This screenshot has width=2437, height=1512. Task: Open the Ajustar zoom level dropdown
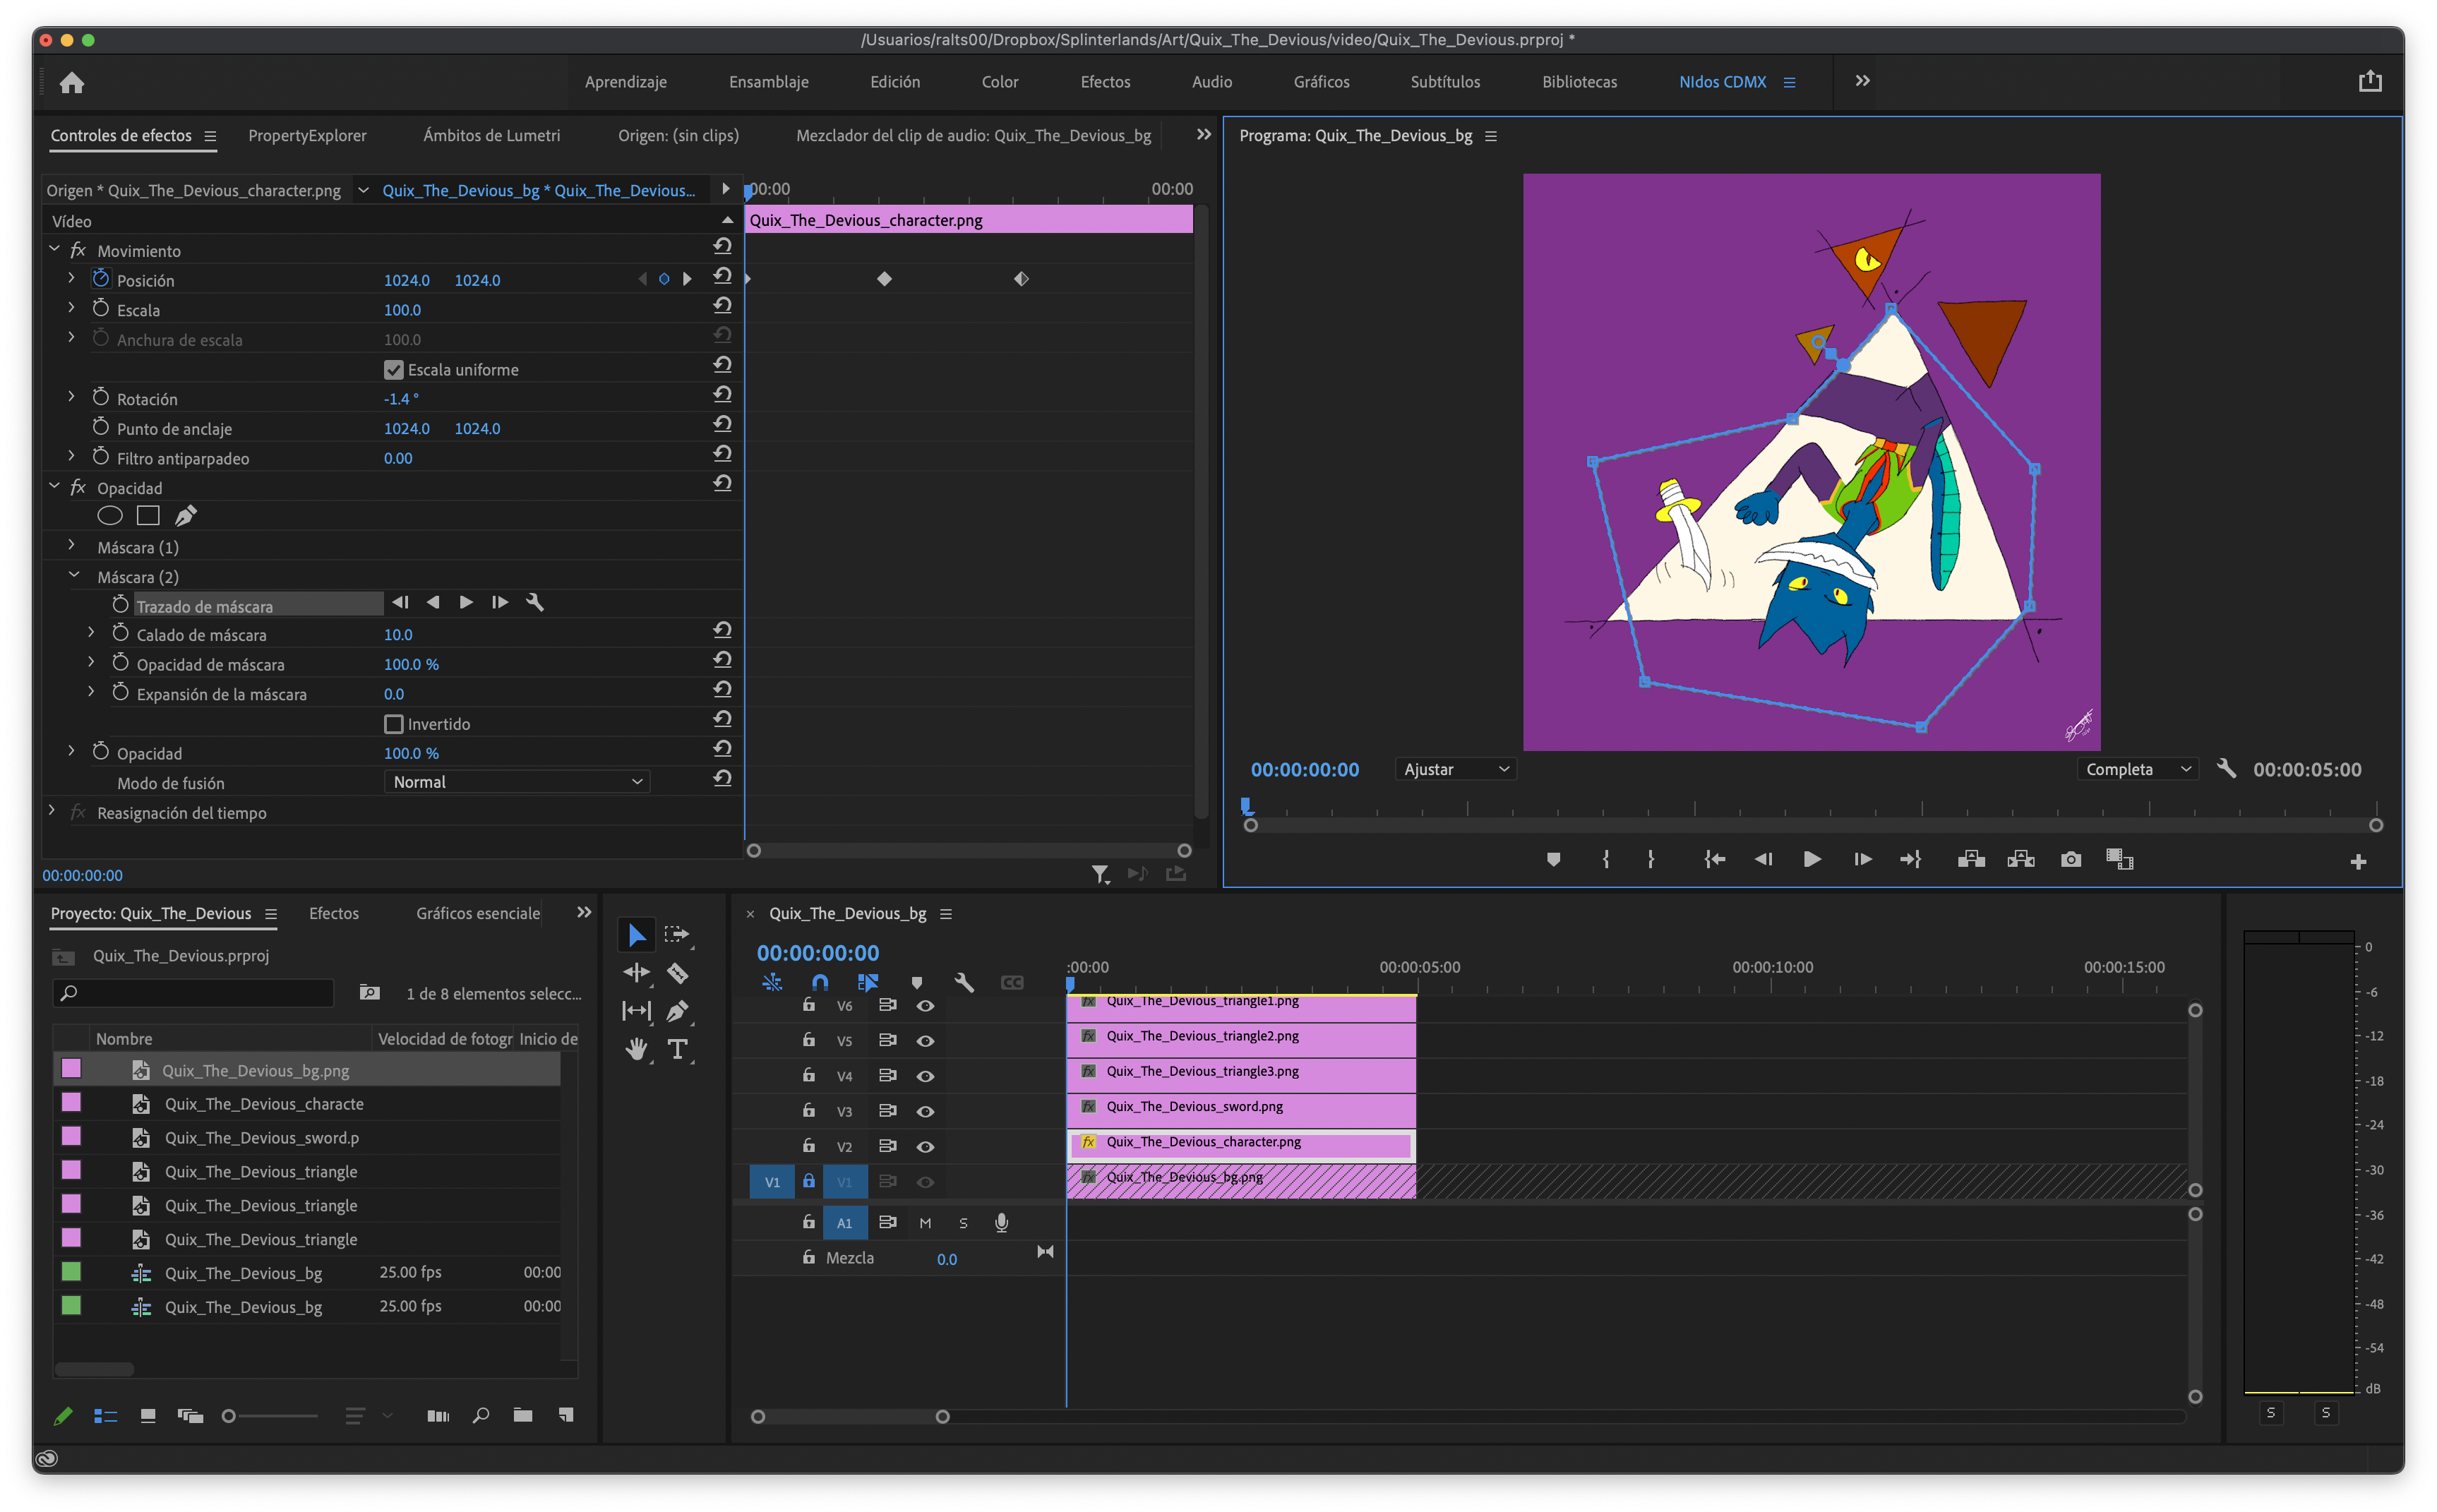(x=1455, y=769)
